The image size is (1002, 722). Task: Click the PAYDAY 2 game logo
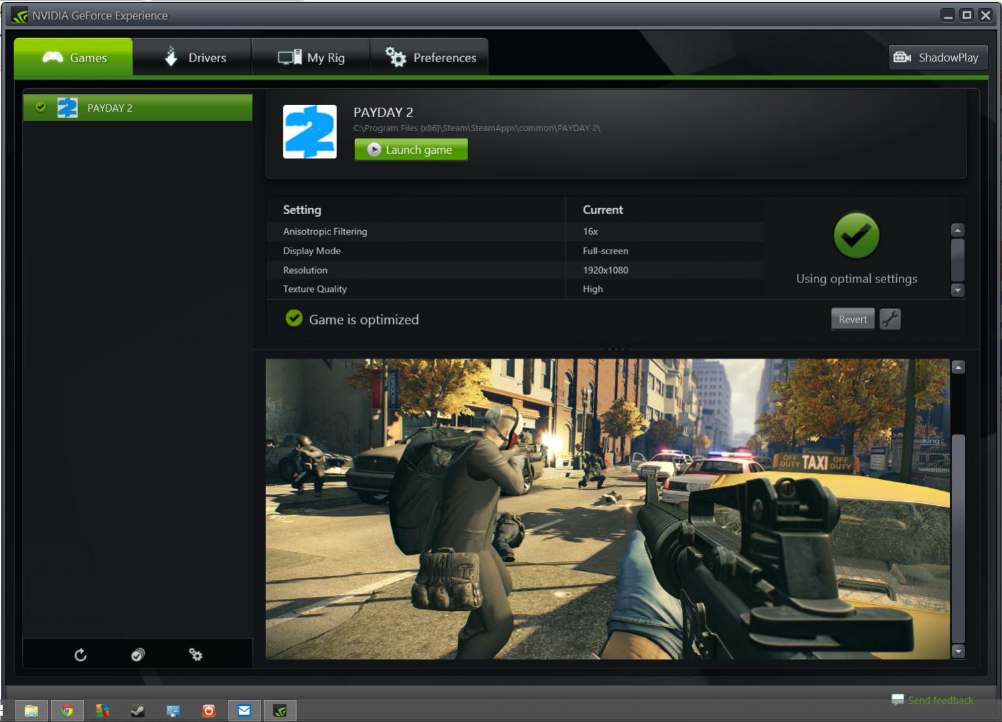click(x=309, y=132)
